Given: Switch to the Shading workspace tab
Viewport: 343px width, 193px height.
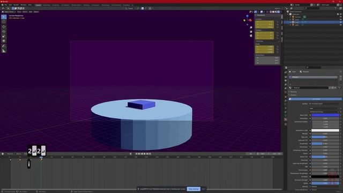Looking at the screenshot, I should click(x=86, y=5).
